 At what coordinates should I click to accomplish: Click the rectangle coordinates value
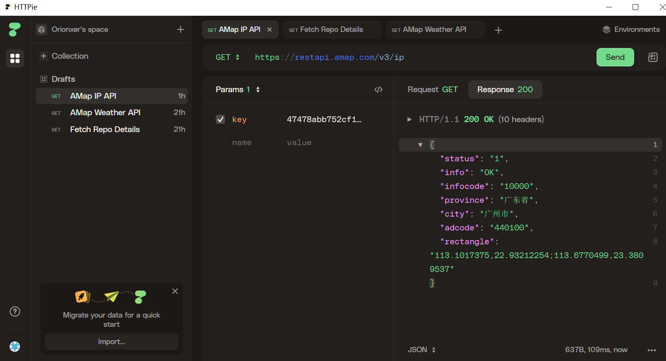pos(537,262)
